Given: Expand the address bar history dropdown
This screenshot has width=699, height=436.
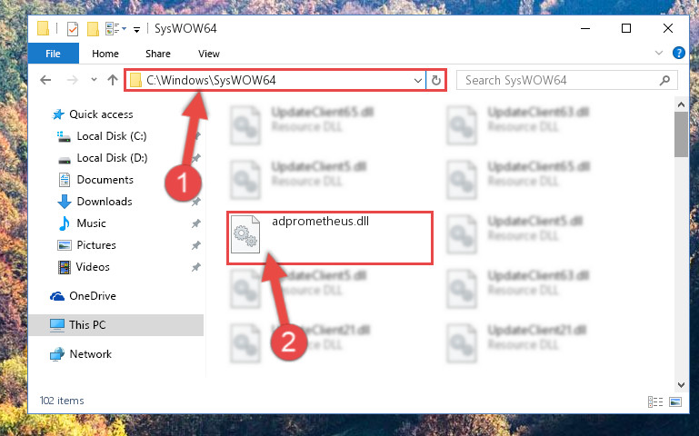Looking at the screenshot, I should click(418, 81).
